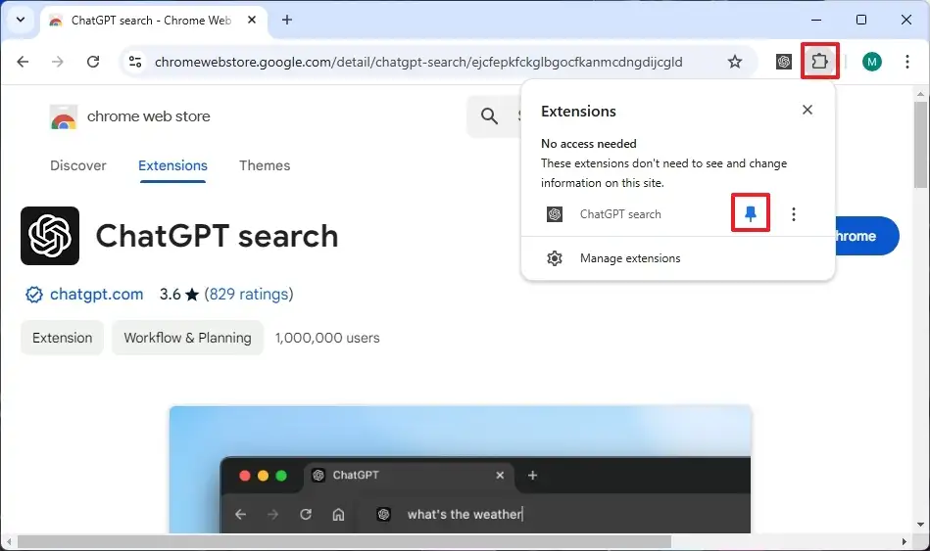Click the large ChatGPT search logo

(50, 236)
